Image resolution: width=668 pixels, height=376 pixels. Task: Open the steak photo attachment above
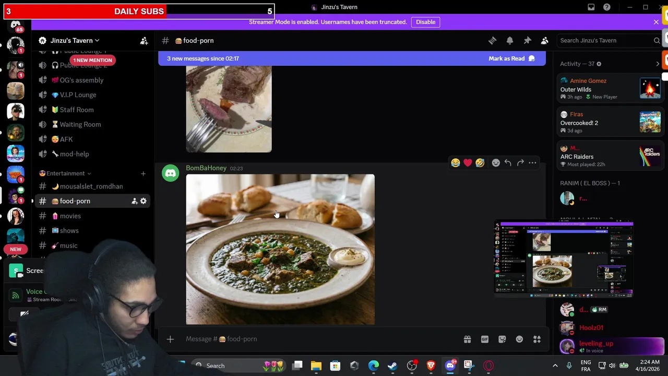[x=229, y=109]
